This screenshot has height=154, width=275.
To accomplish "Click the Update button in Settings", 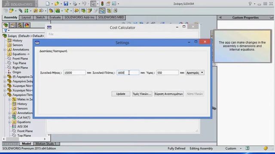I will pyautogui.click(x=121, y=94).
